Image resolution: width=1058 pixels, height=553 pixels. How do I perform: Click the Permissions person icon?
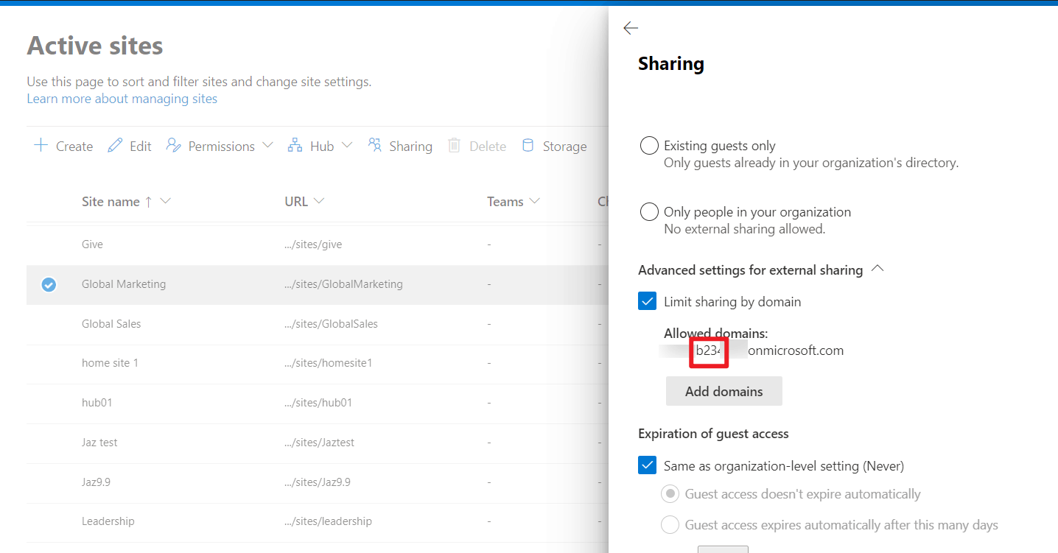tap(173, 145)
